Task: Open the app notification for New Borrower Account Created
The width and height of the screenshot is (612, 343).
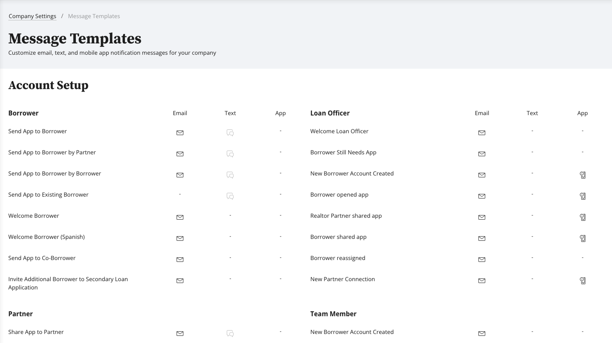Action: [x=583, y=175]
